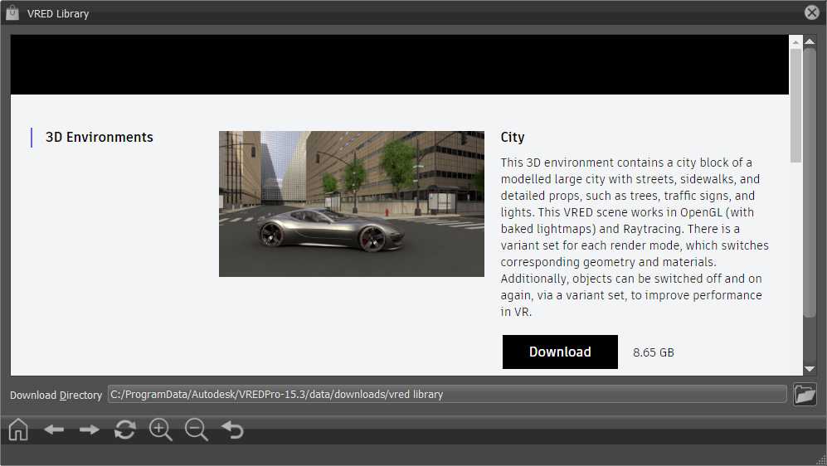827x466 pixels.
Task: Select the 3D Environments category heading
Action: tap(100, 137)
